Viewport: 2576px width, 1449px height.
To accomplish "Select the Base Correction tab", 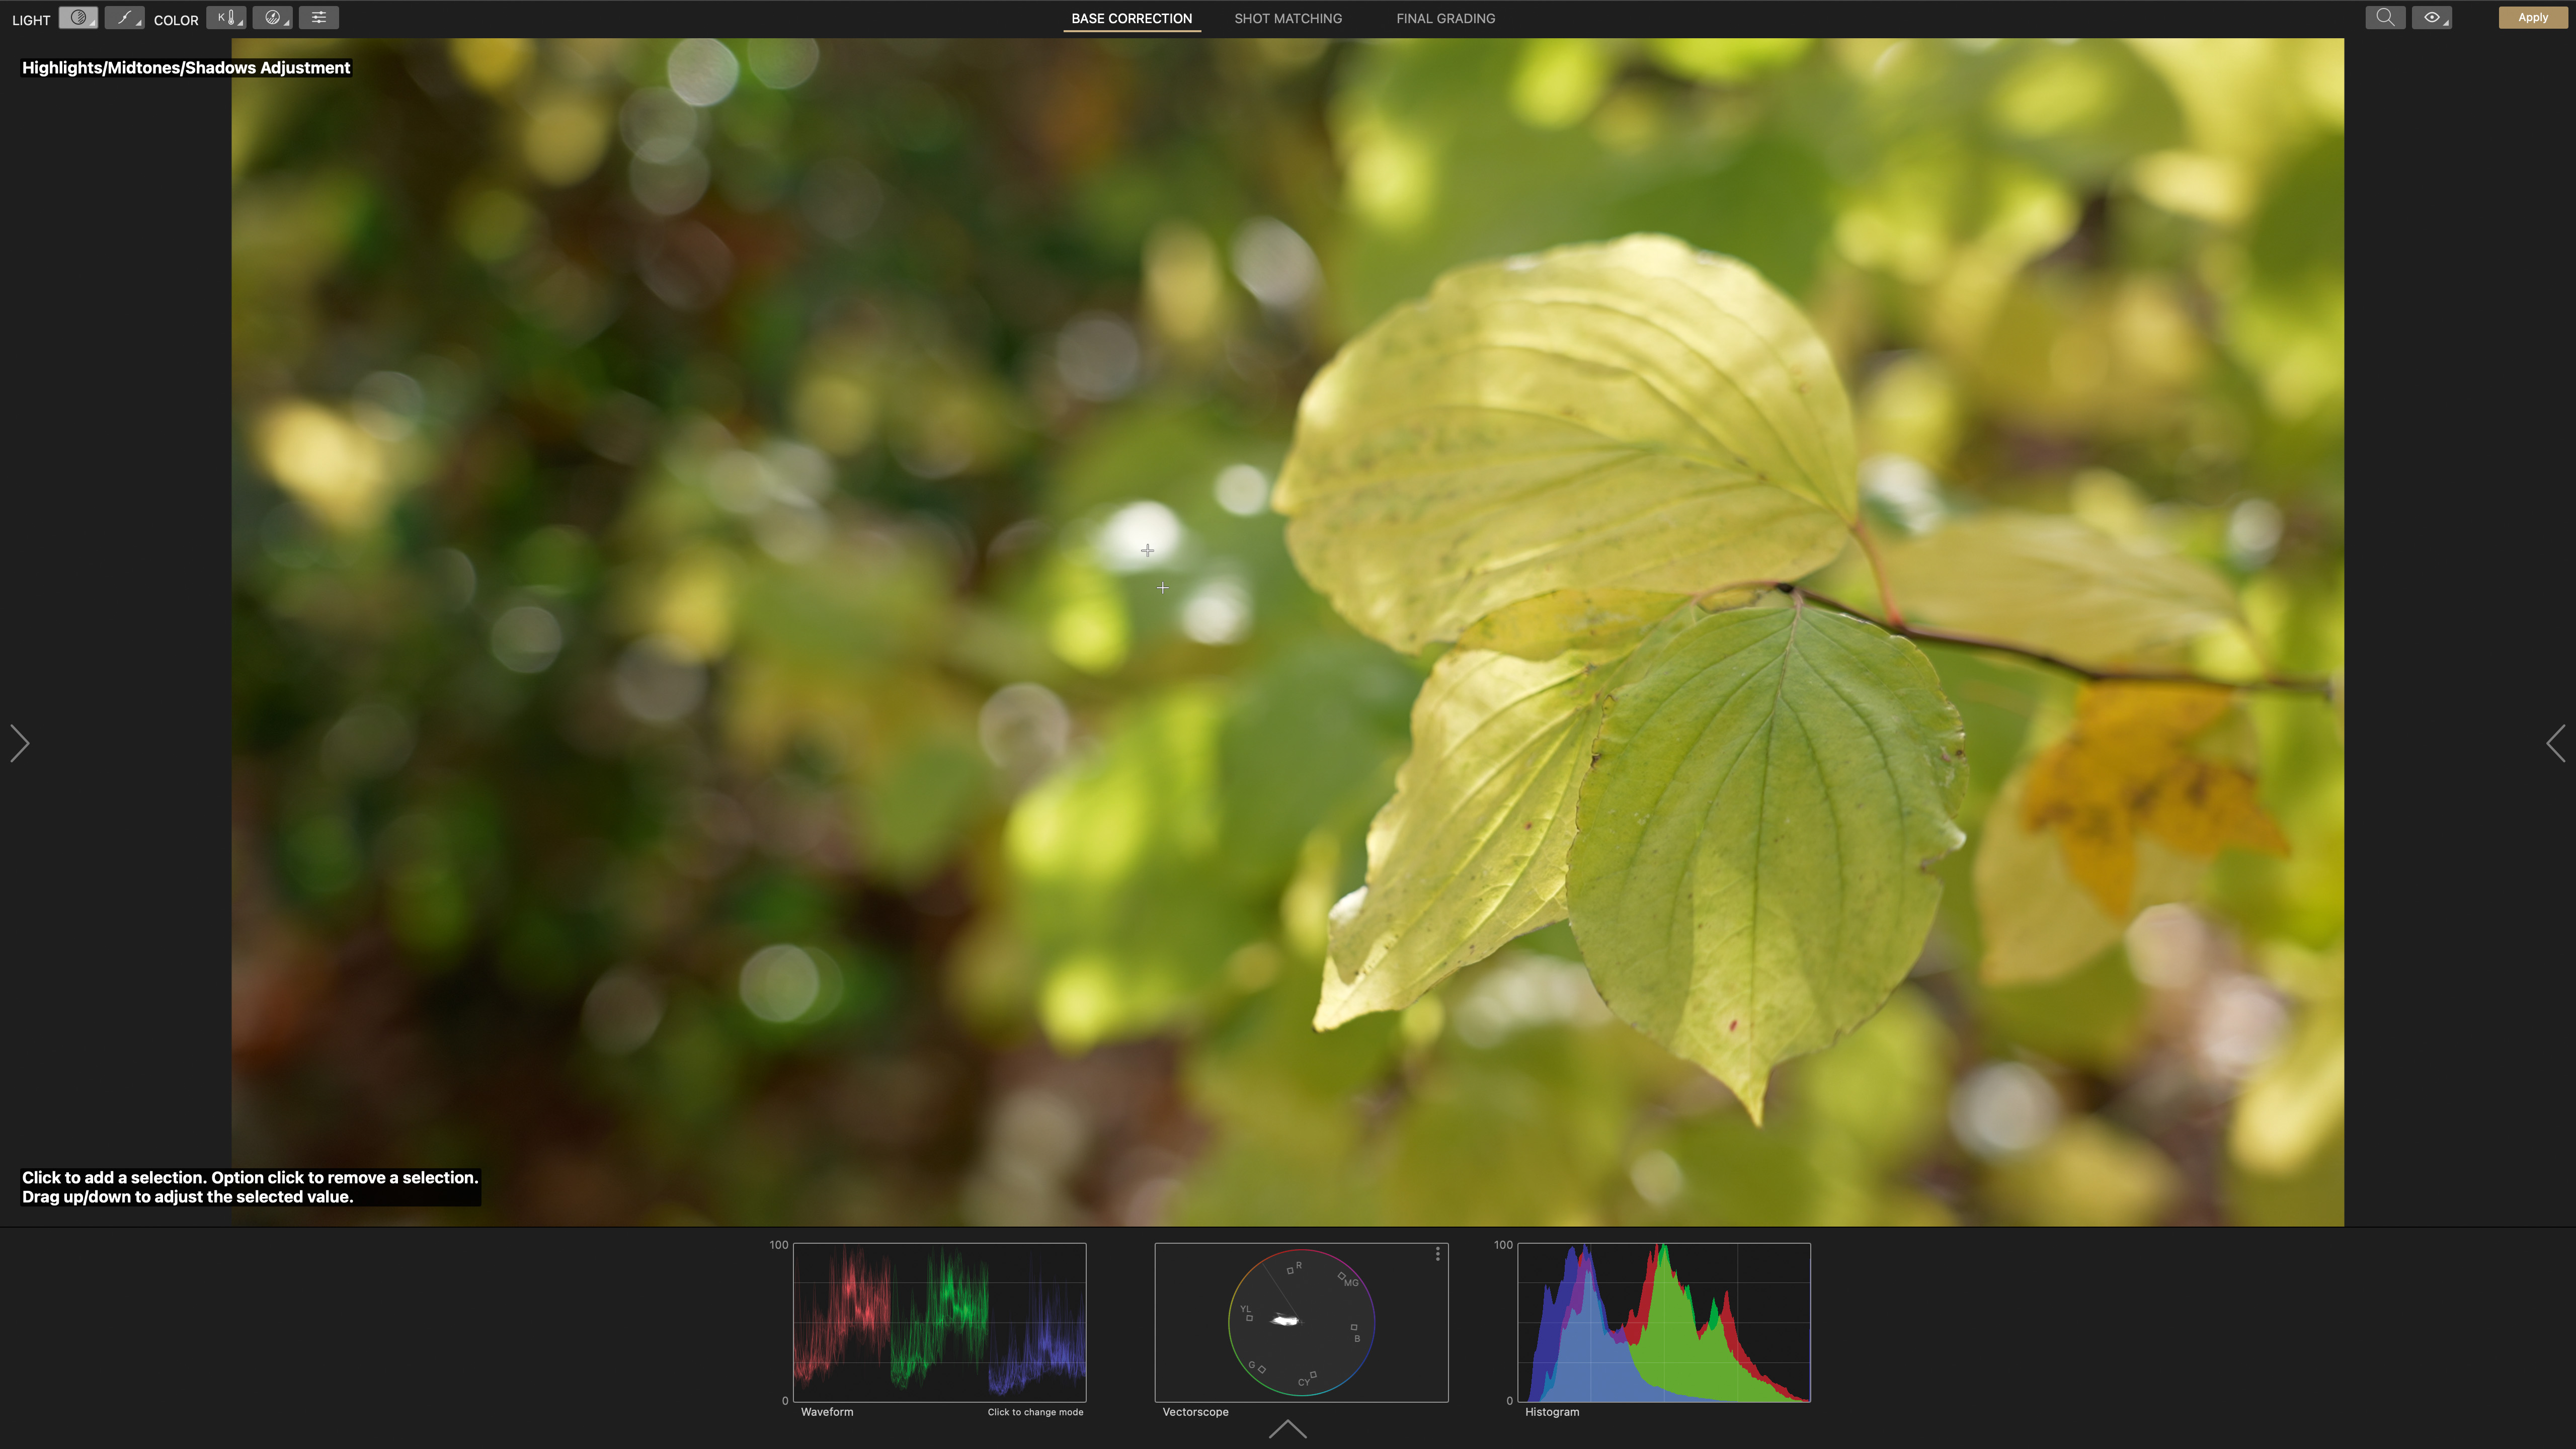I will pos(1131,18).
